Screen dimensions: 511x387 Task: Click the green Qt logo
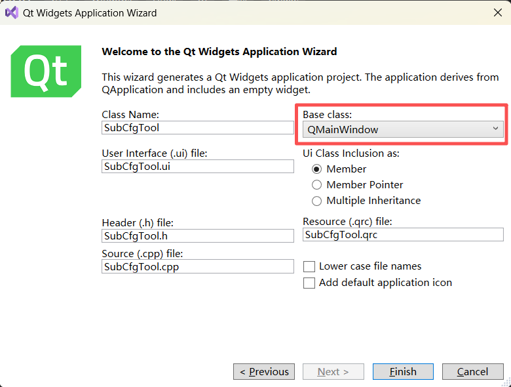point(46,71)
